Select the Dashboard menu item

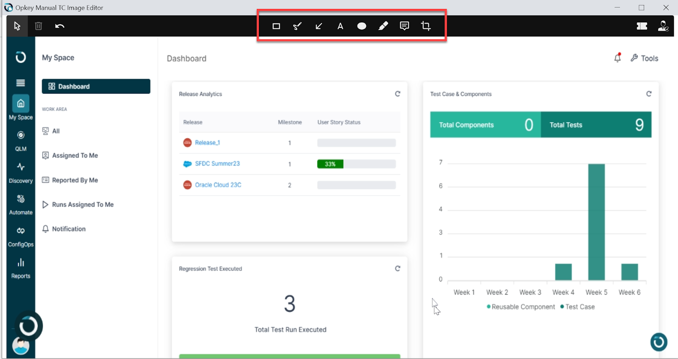(96, 86)
